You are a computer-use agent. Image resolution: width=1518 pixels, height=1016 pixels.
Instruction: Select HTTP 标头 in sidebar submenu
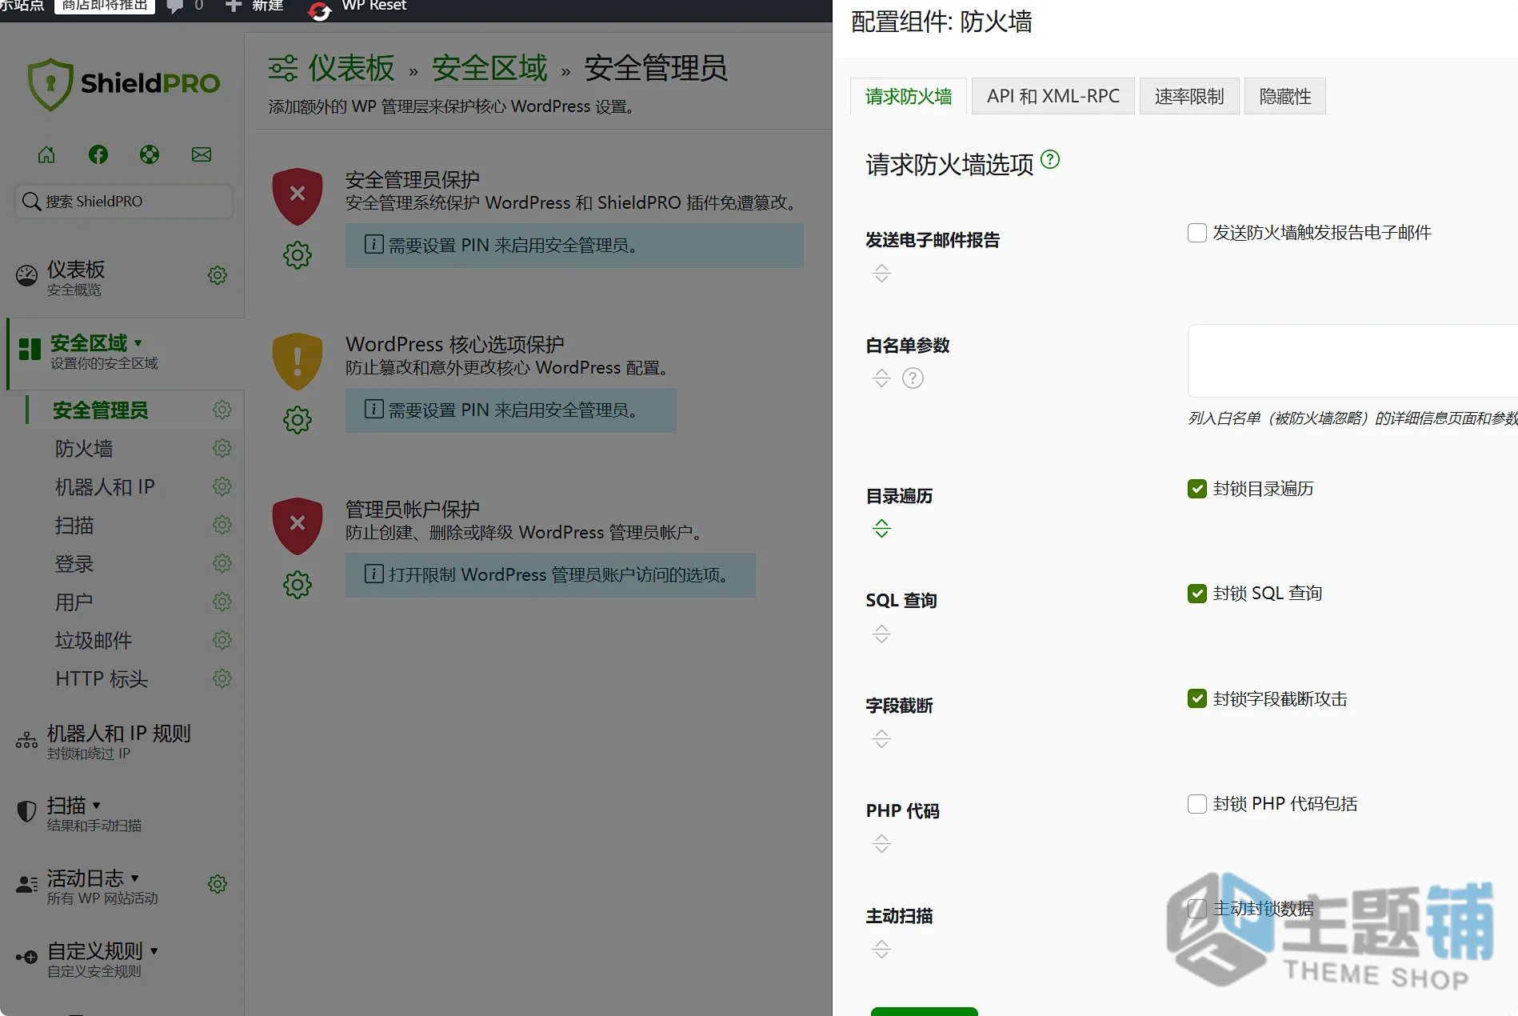tap(102, 679)
